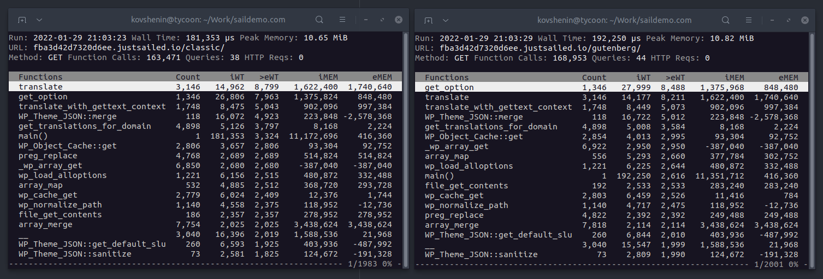Select file_get_contents row in left terminal

pos(205,215)
